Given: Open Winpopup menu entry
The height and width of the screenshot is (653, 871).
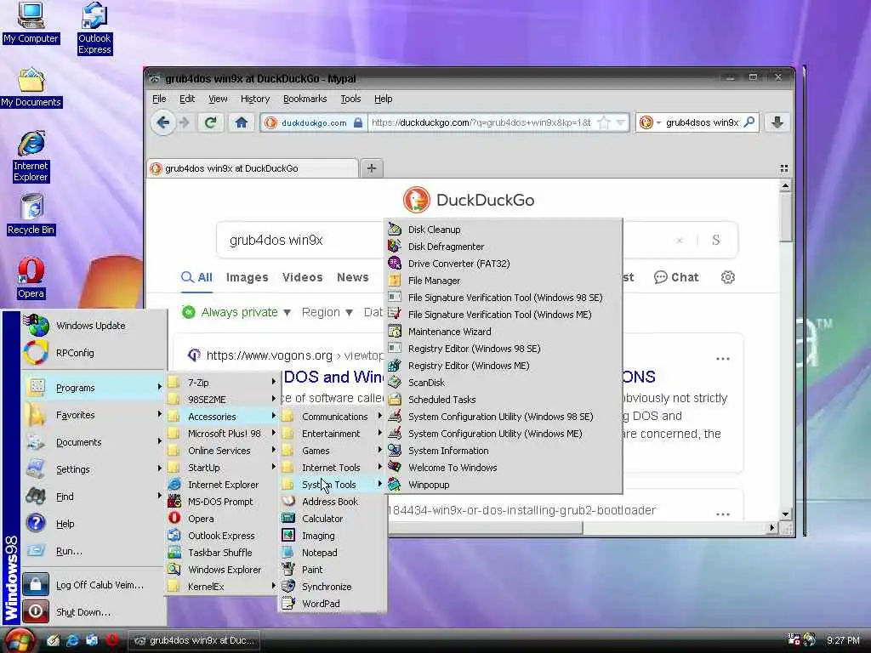Looking at the screenshot, I should tap(504, 485).
